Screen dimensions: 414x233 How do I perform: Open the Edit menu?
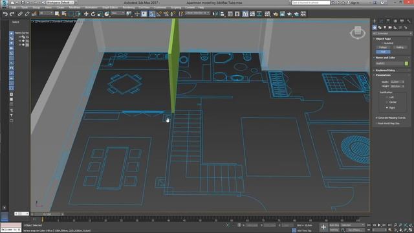(14, 8)
